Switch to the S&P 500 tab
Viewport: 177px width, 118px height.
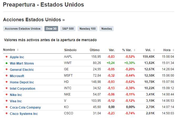(68, 29)
